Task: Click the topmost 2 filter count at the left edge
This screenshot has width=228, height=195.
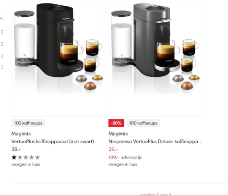Action: click(x=2, y=32)
